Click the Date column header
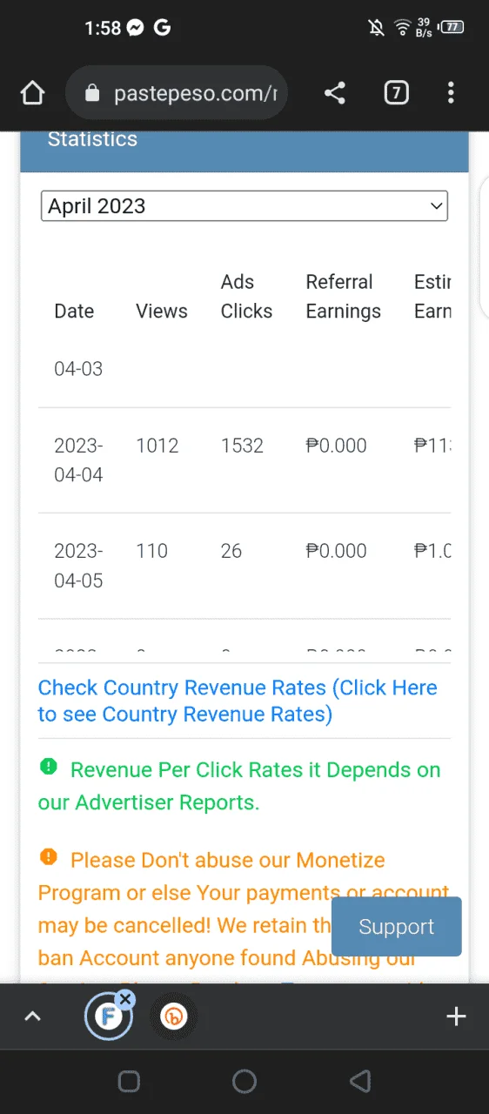Image resolution: width=489 pixels, height=1114 pixels. pyautogui.click(x=74, y=312)
